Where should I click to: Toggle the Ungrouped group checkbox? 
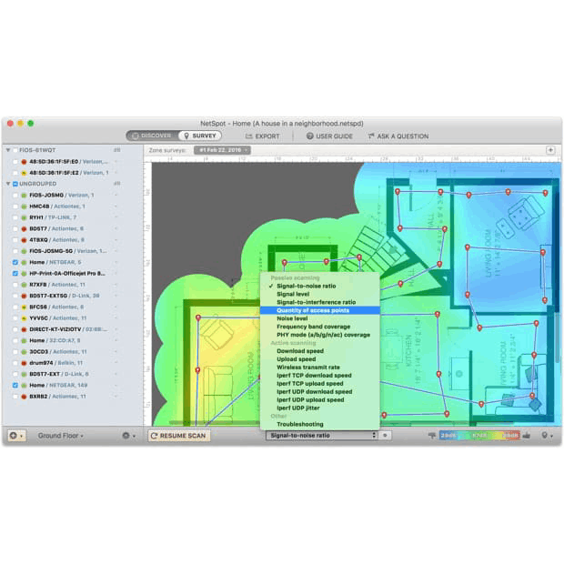click(x=15, y=184)
